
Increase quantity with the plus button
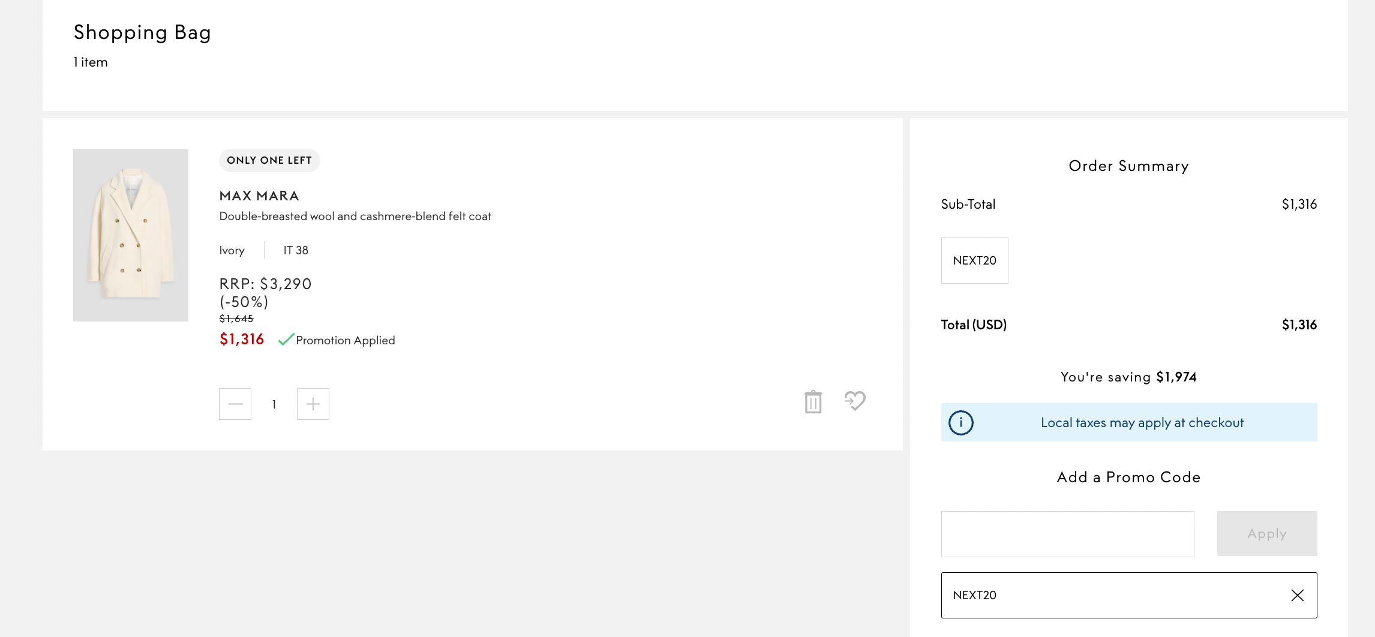(x=313, y=404)
